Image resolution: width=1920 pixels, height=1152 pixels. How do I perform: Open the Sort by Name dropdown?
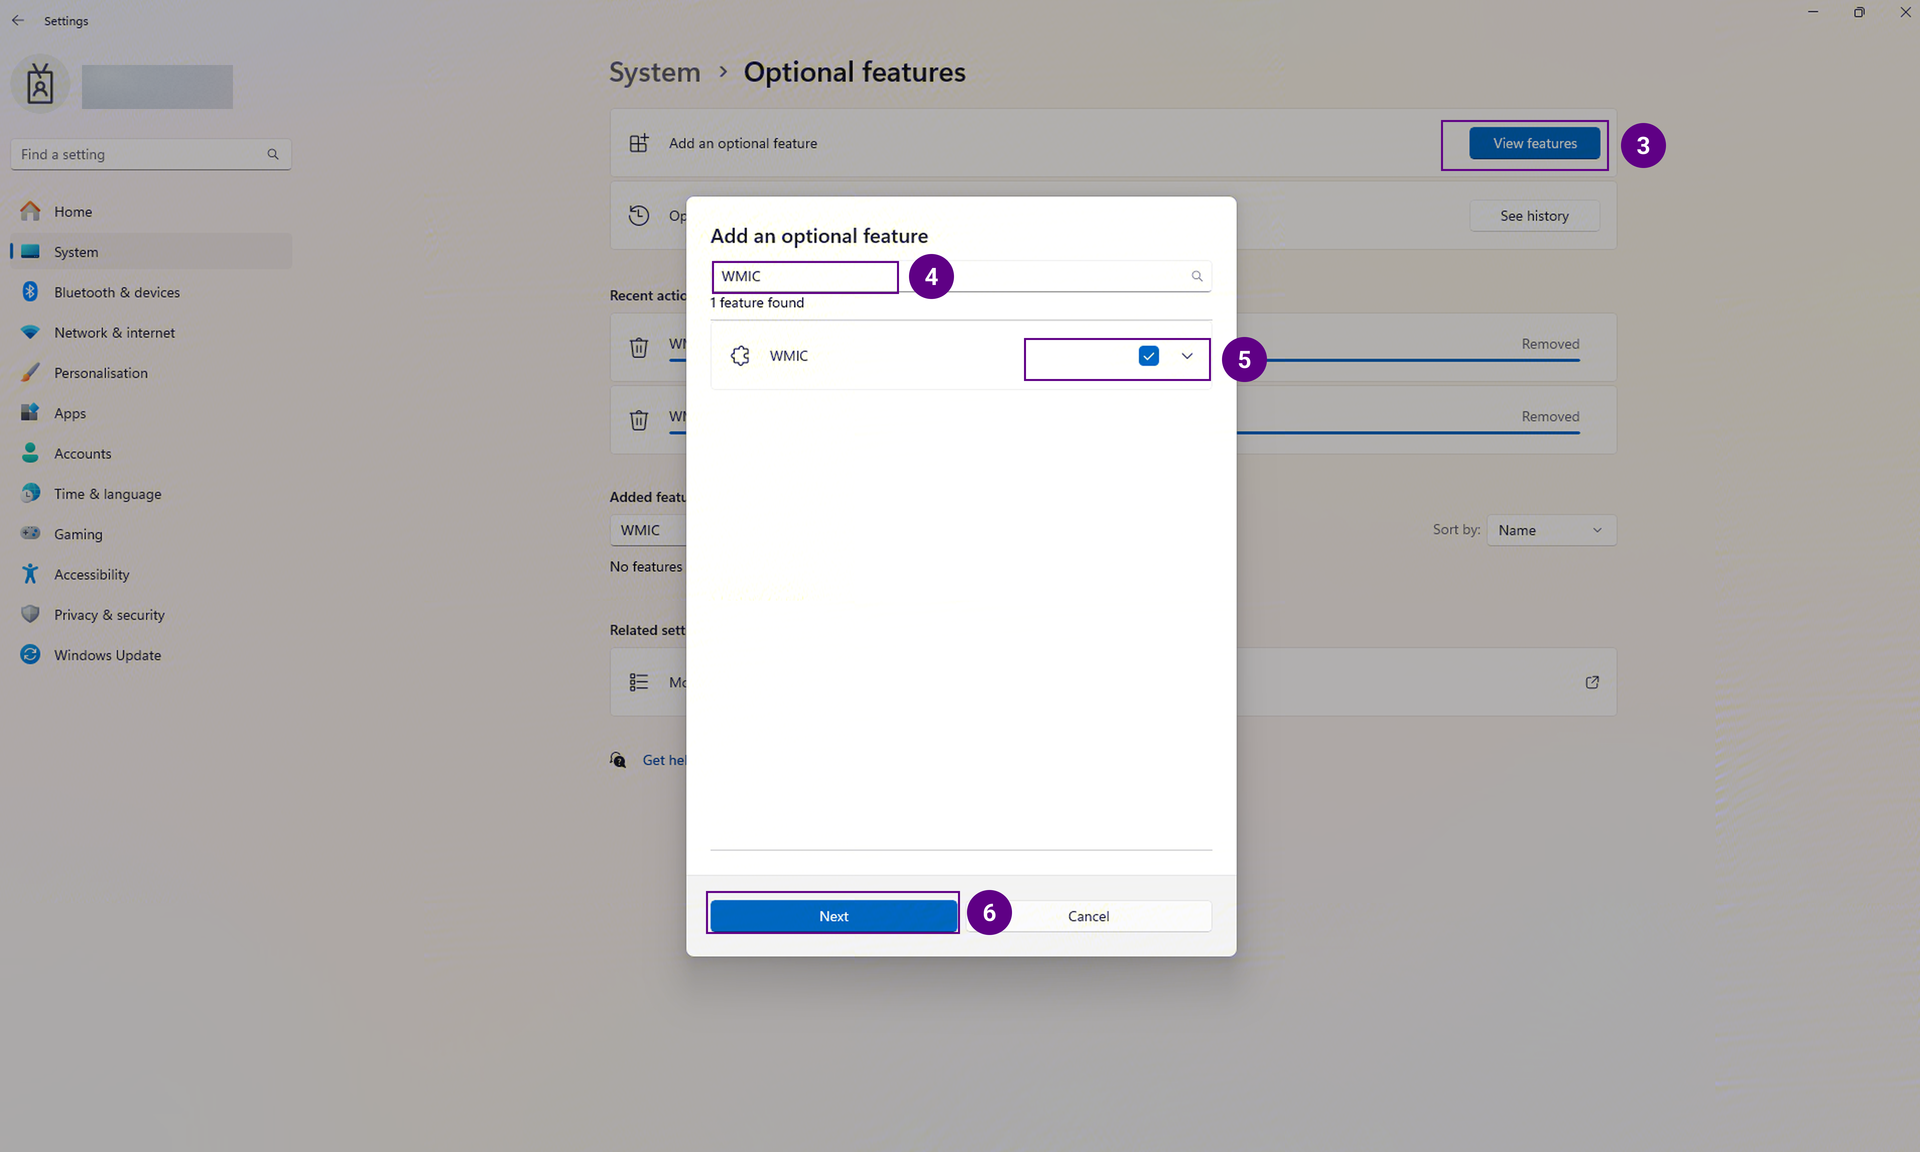pos(1551,530)
